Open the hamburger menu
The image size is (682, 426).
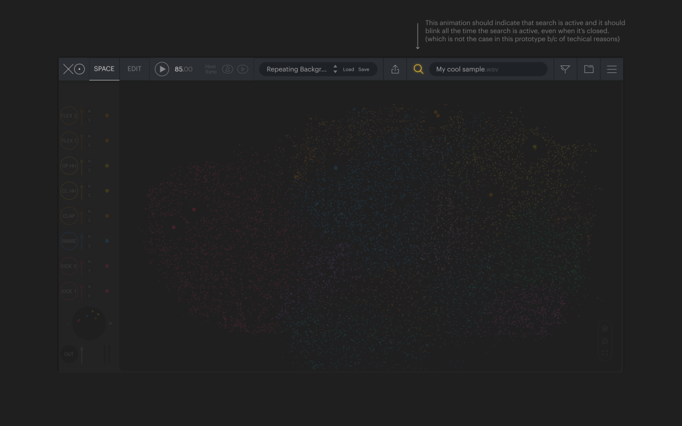tap(612, 69)
